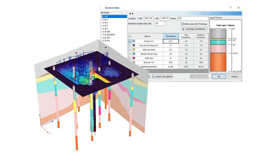Edit Borehole Top Elevation field
The image size is (277, 156).
pos(160,24)
